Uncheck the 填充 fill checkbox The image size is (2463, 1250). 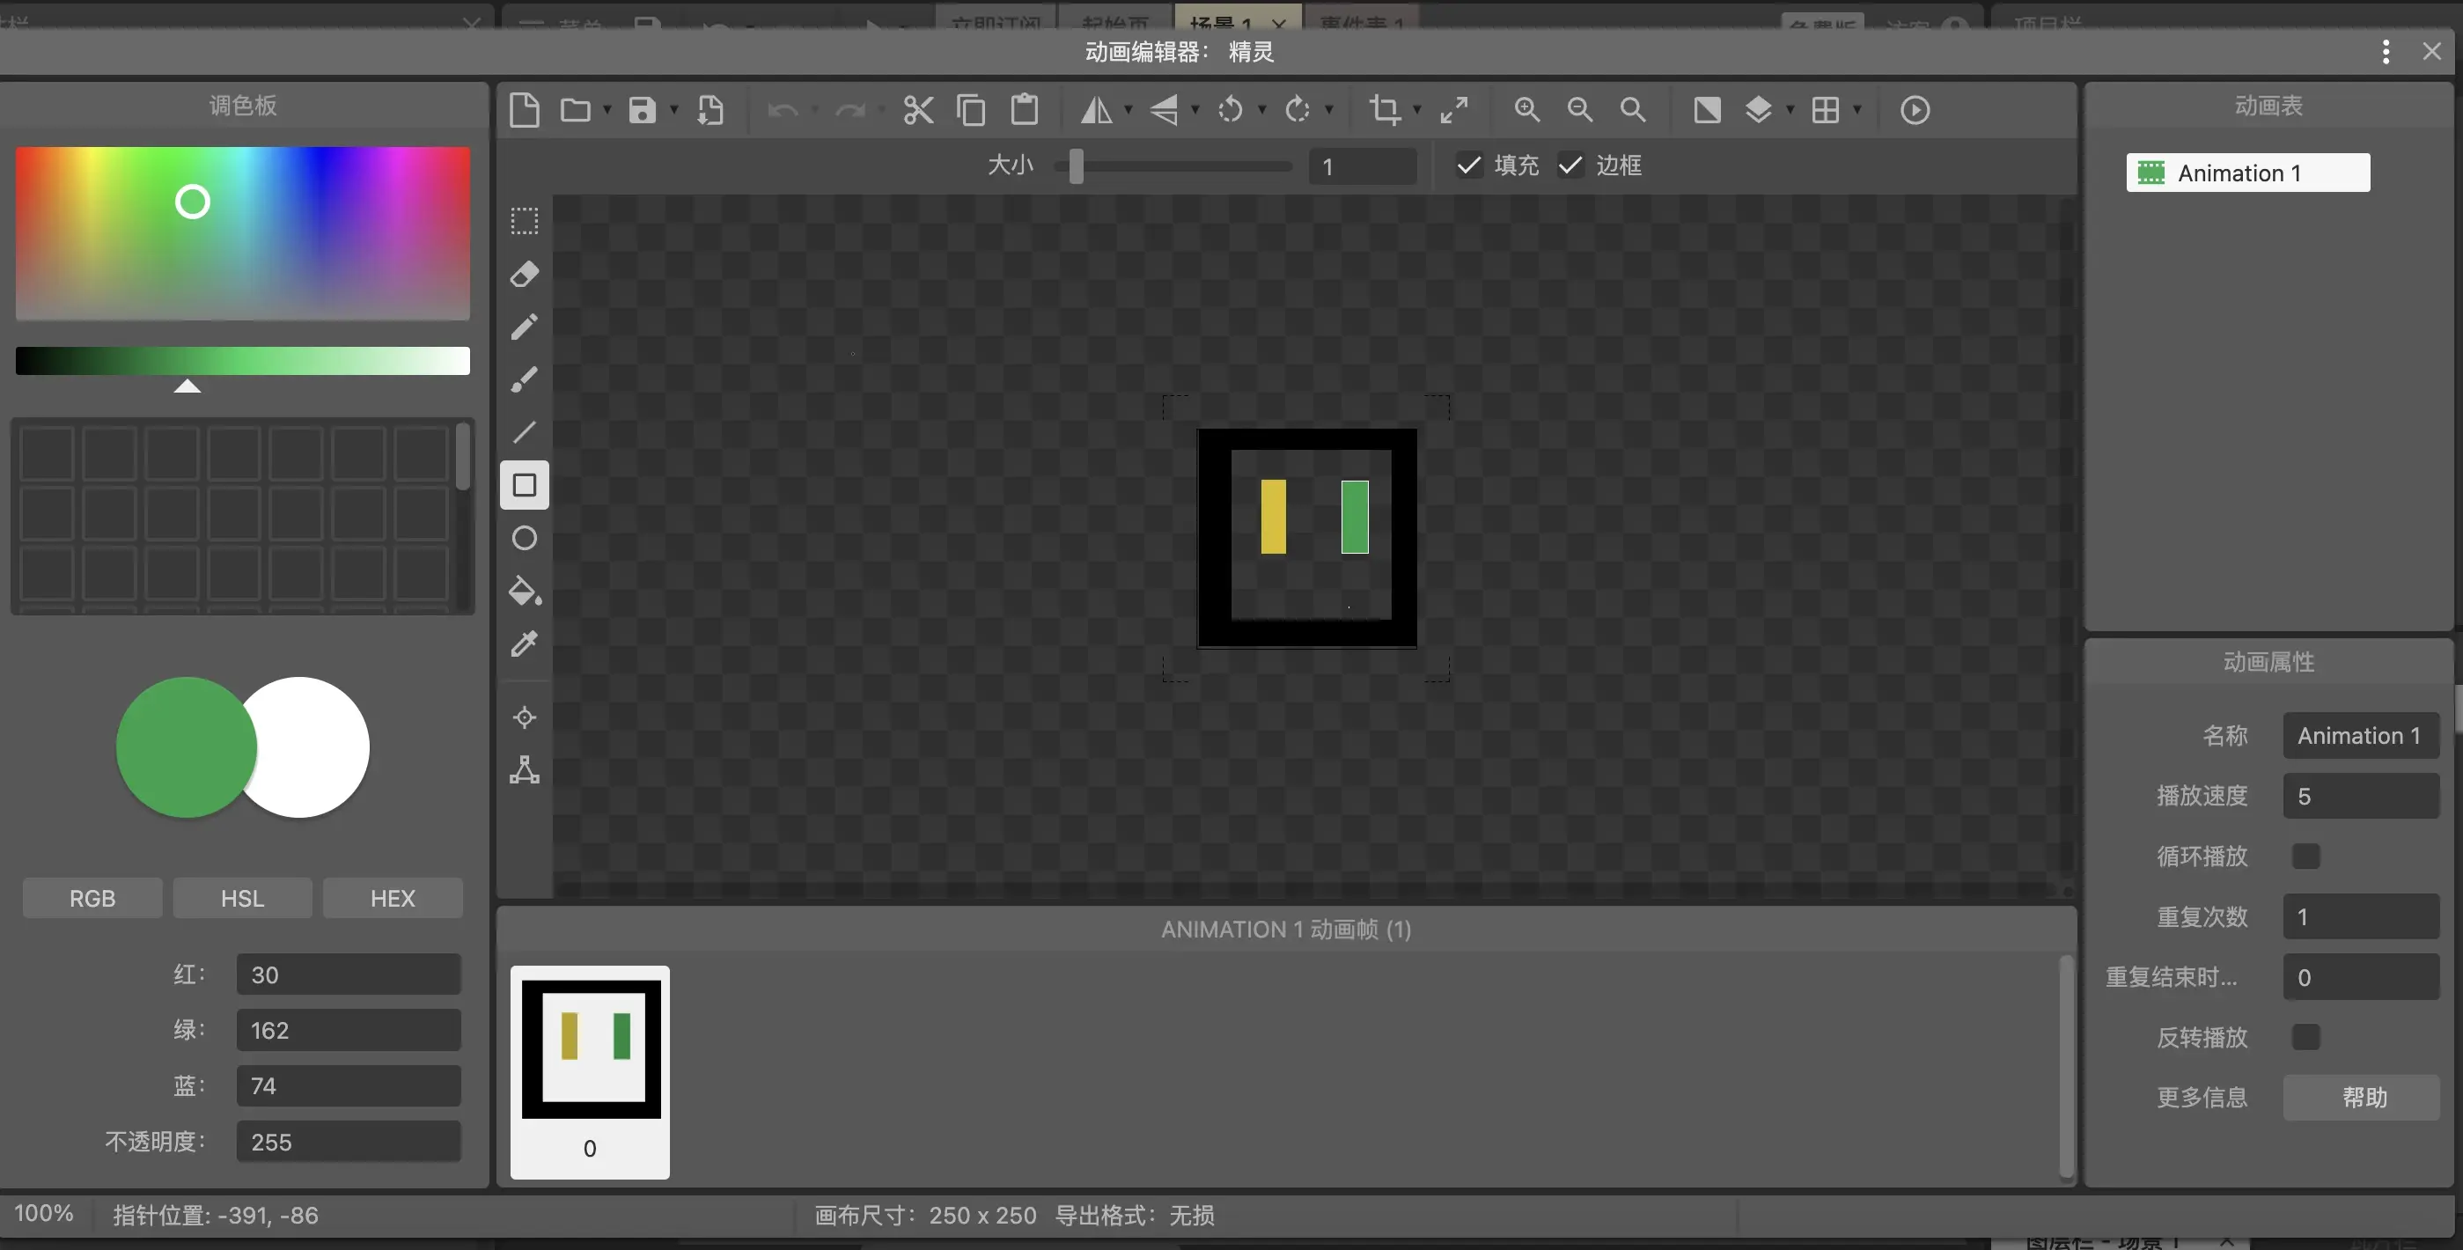1468,165
